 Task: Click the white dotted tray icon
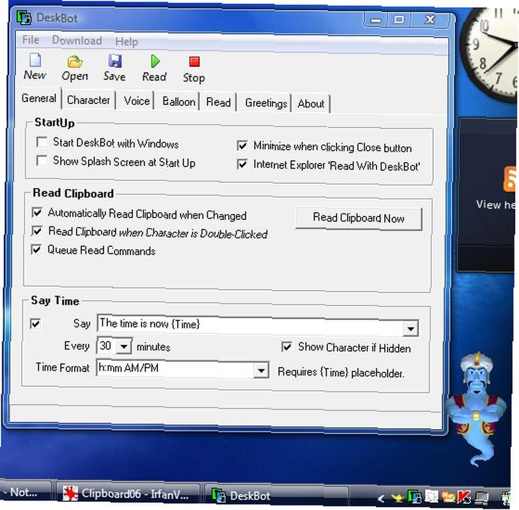point(431,497)
